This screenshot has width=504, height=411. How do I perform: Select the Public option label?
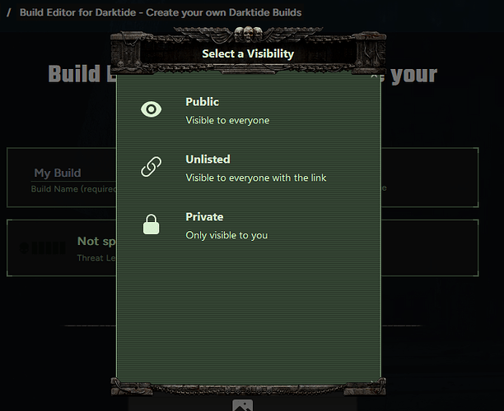coord(203,102)
